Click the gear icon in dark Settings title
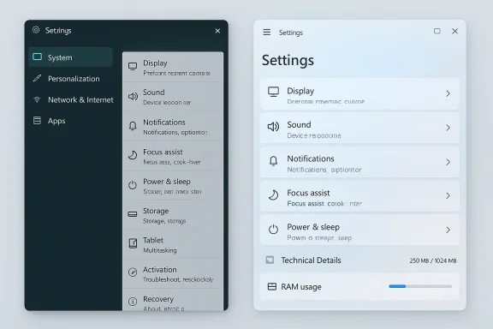 (36, 30)
